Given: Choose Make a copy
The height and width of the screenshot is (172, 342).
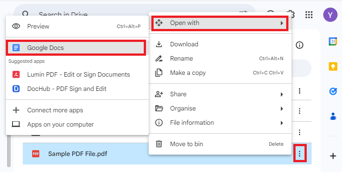Looking at the screenshot, I should point(220,73).
